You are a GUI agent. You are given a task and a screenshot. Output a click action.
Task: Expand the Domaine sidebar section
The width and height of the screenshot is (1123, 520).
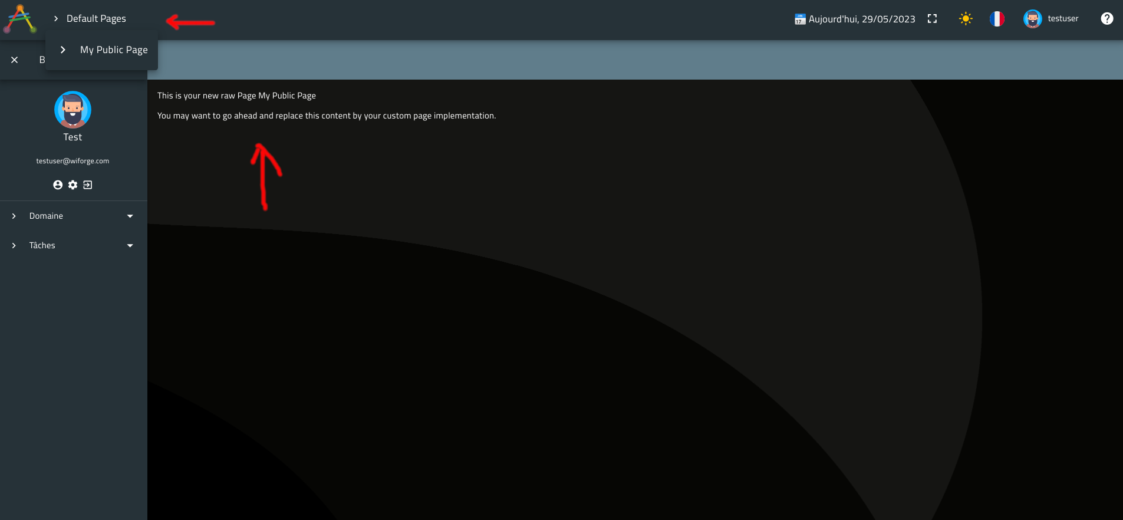point(73,216)
